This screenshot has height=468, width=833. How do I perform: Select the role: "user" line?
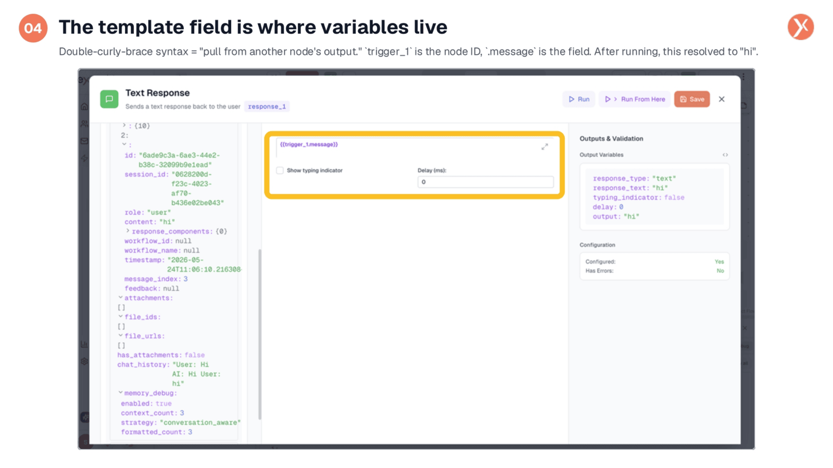(x=147, y=213)
